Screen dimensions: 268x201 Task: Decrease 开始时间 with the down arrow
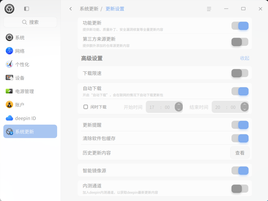click(x=178, y=109)
